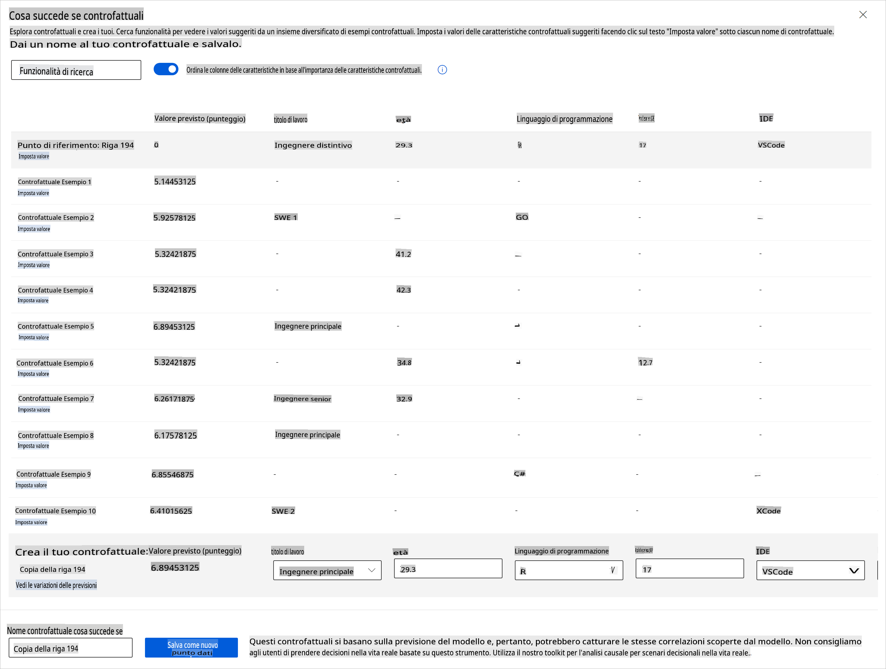Click Imposta valore under Controfattuale Esempio 9
The height and width of the screenshot is (669, 886).
pyautogui.click(x=31, y=485)
